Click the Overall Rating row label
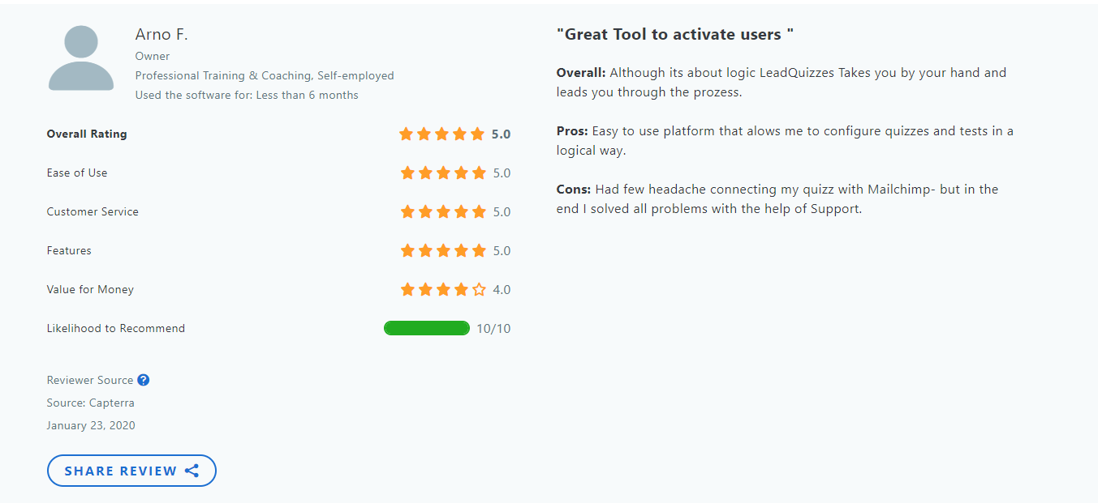Screen dimensions: 1098x503 (x=87, y=134)
